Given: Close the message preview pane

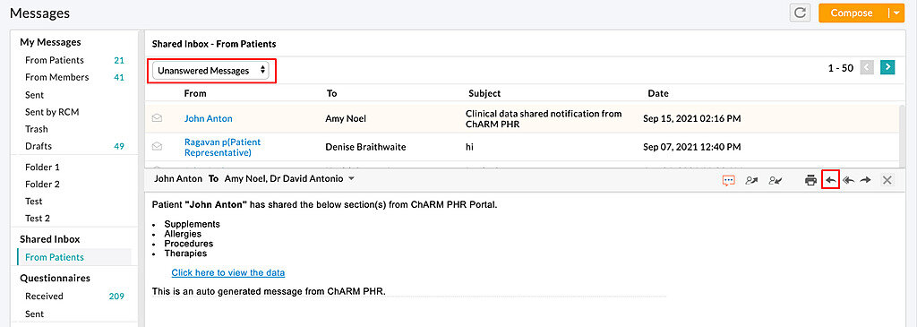Looking at the screenshot, I should (887, 180).
